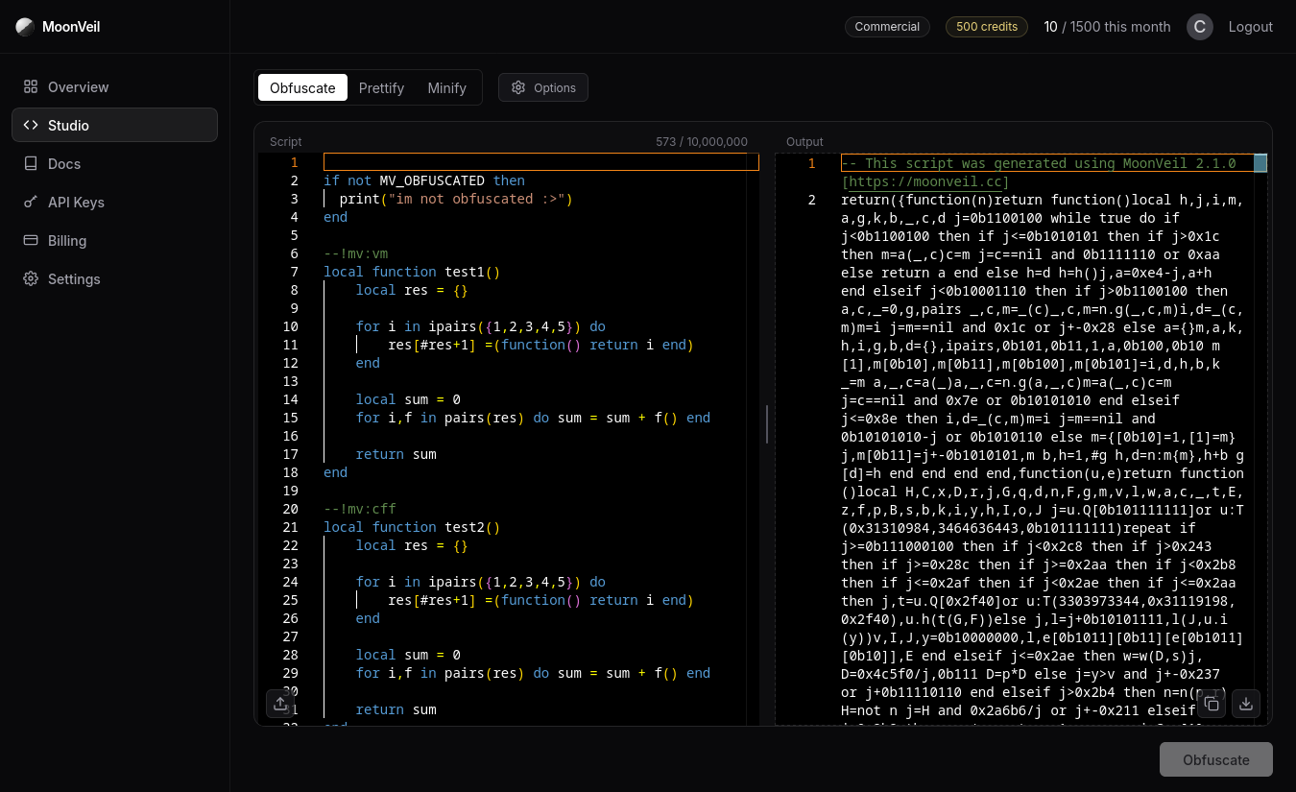Open the user avatar labeled C
The height and width of the screenshot is (792, 1296).
click(1200, 27)
